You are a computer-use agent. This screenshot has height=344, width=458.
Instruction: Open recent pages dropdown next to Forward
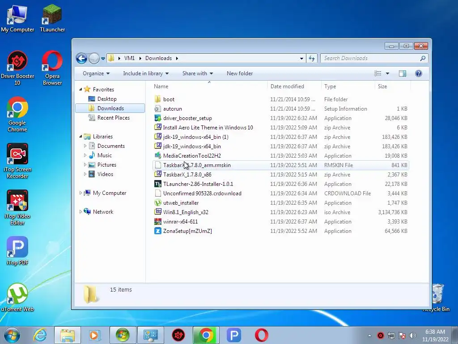[x=103, y=59]
